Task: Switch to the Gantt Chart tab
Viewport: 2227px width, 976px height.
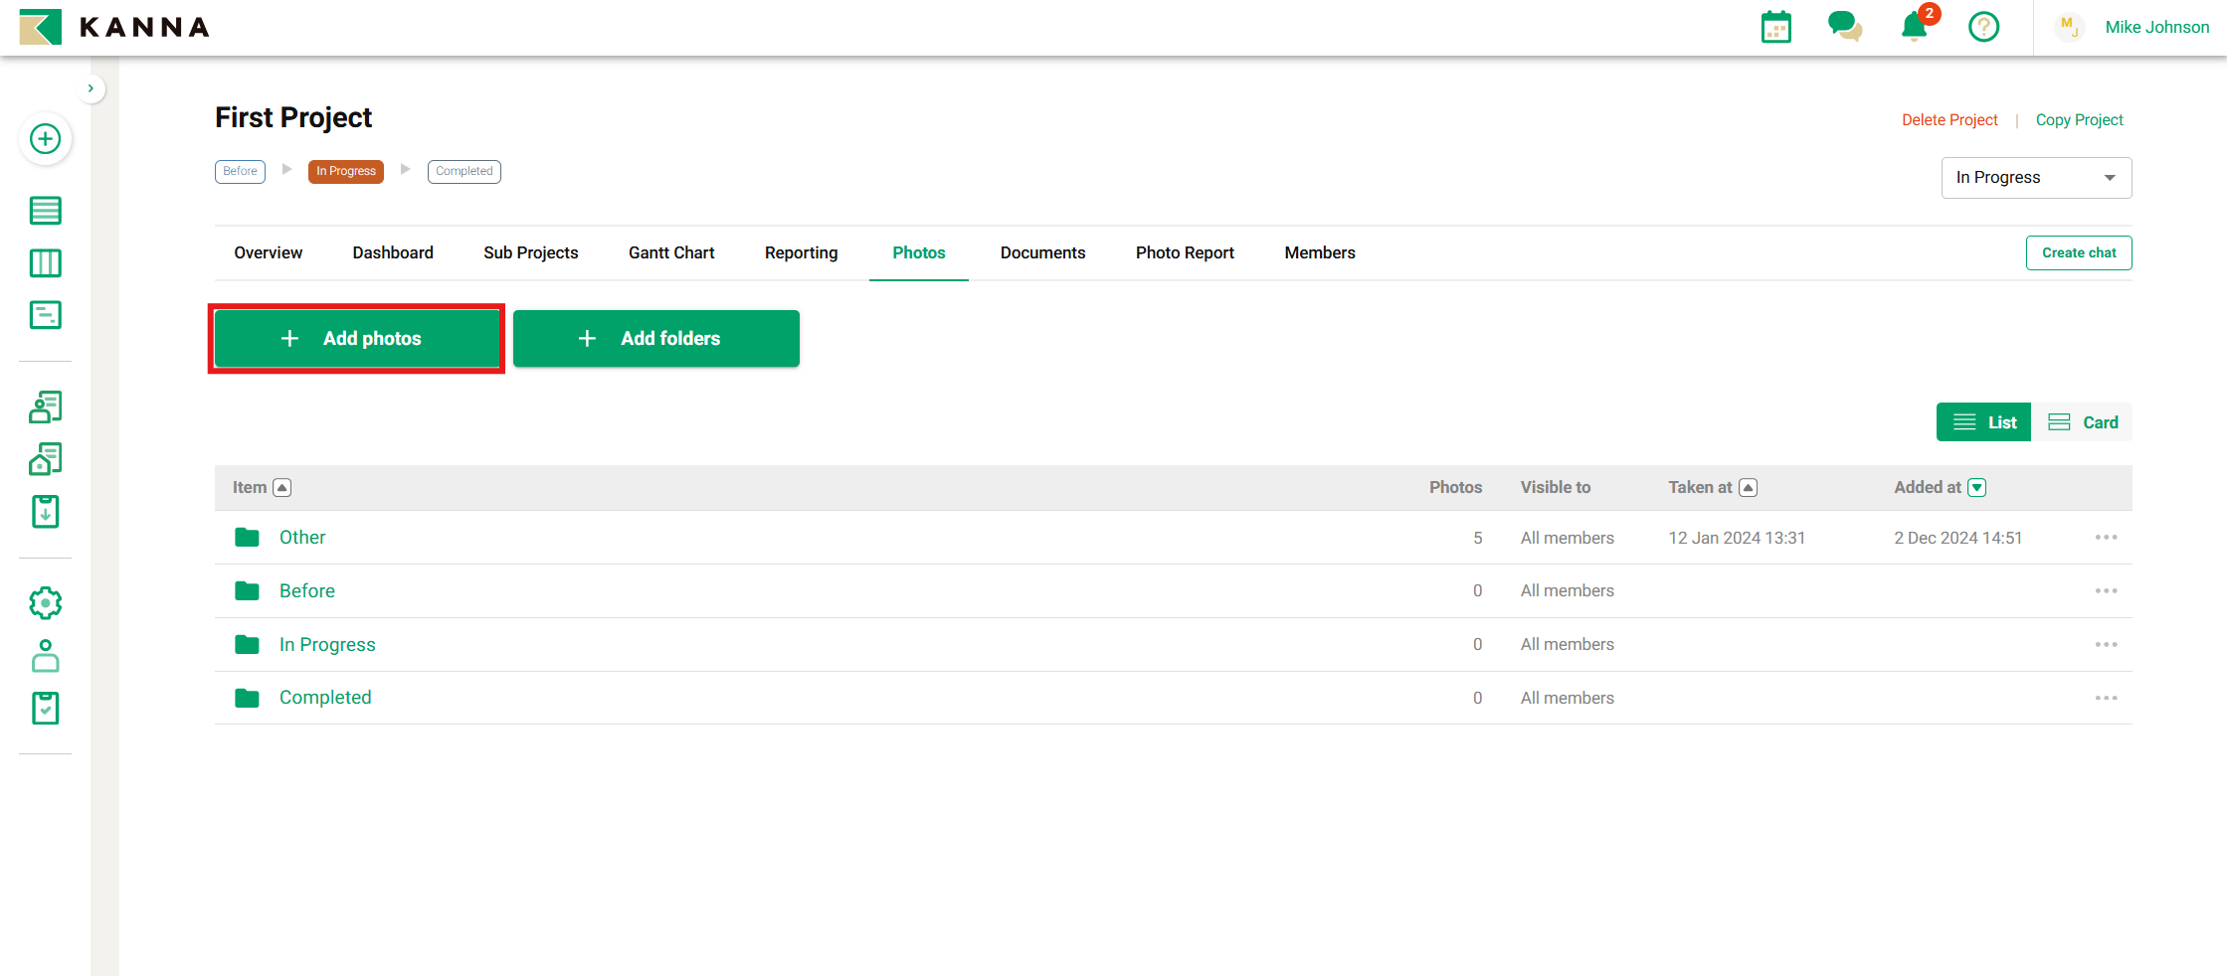Action: (x=671, y=252)
